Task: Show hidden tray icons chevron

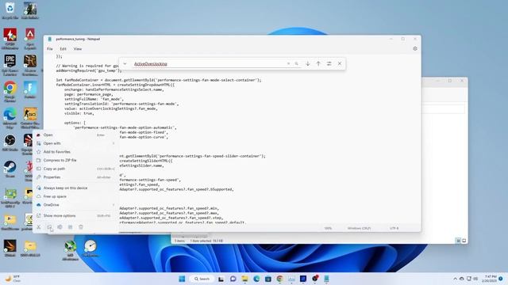Action: 455,279
